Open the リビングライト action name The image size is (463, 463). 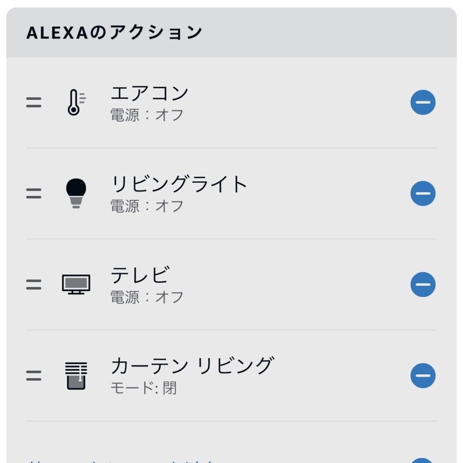coord(179,184)
